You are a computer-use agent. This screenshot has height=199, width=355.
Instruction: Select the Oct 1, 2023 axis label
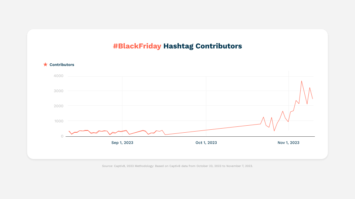click(206, 143)
